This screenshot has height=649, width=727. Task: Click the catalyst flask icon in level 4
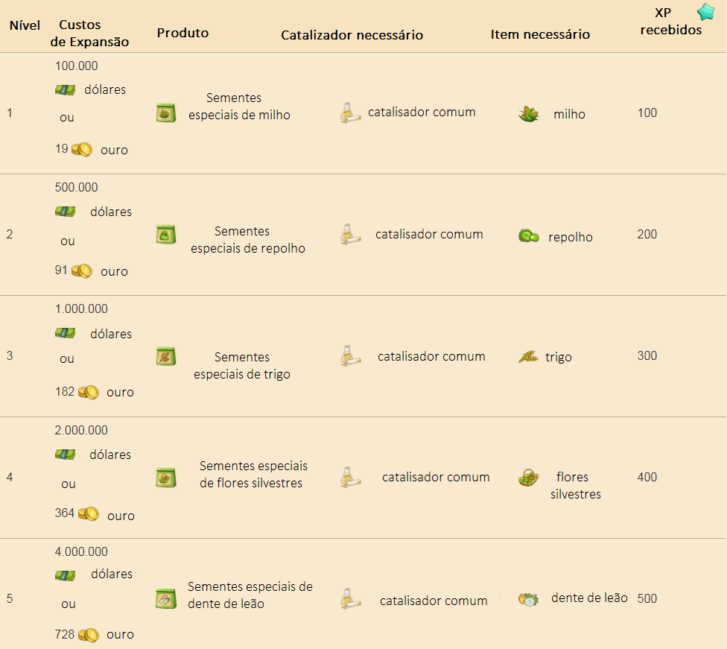[x=351, y=478]
